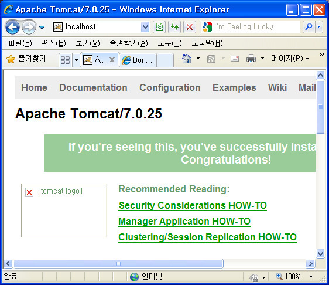Screen dimensions: 329x285
Task: Refresh the page with the green arrows icon
Action: point(174,27)
